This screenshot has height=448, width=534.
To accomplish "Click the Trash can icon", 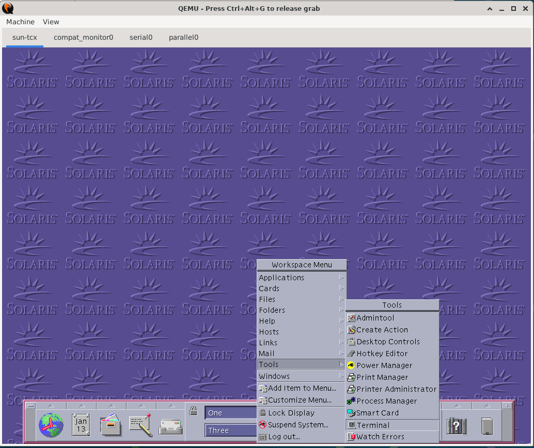I will 488,426.
